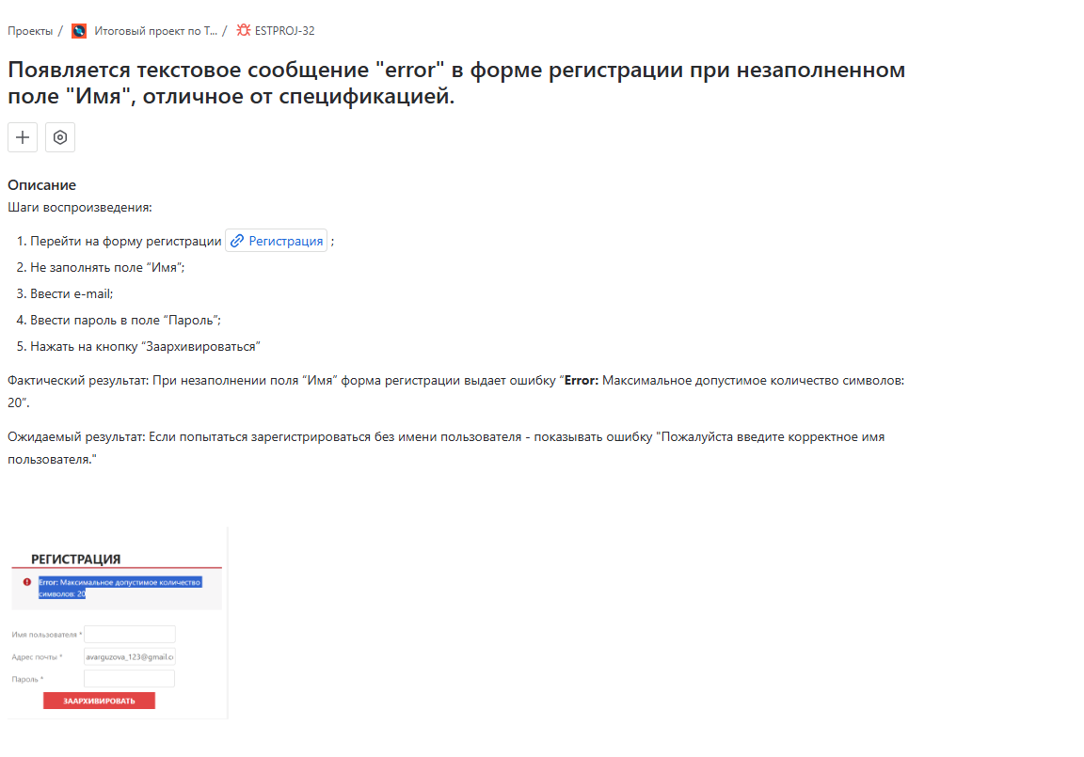Click the highlighted Error message text

(120, 588)
